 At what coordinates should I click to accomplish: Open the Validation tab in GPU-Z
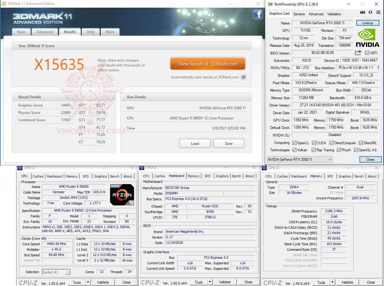[334, 14]
